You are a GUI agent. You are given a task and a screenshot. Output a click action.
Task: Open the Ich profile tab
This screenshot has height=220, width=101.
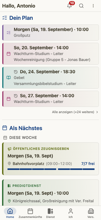tap(71, 213)
